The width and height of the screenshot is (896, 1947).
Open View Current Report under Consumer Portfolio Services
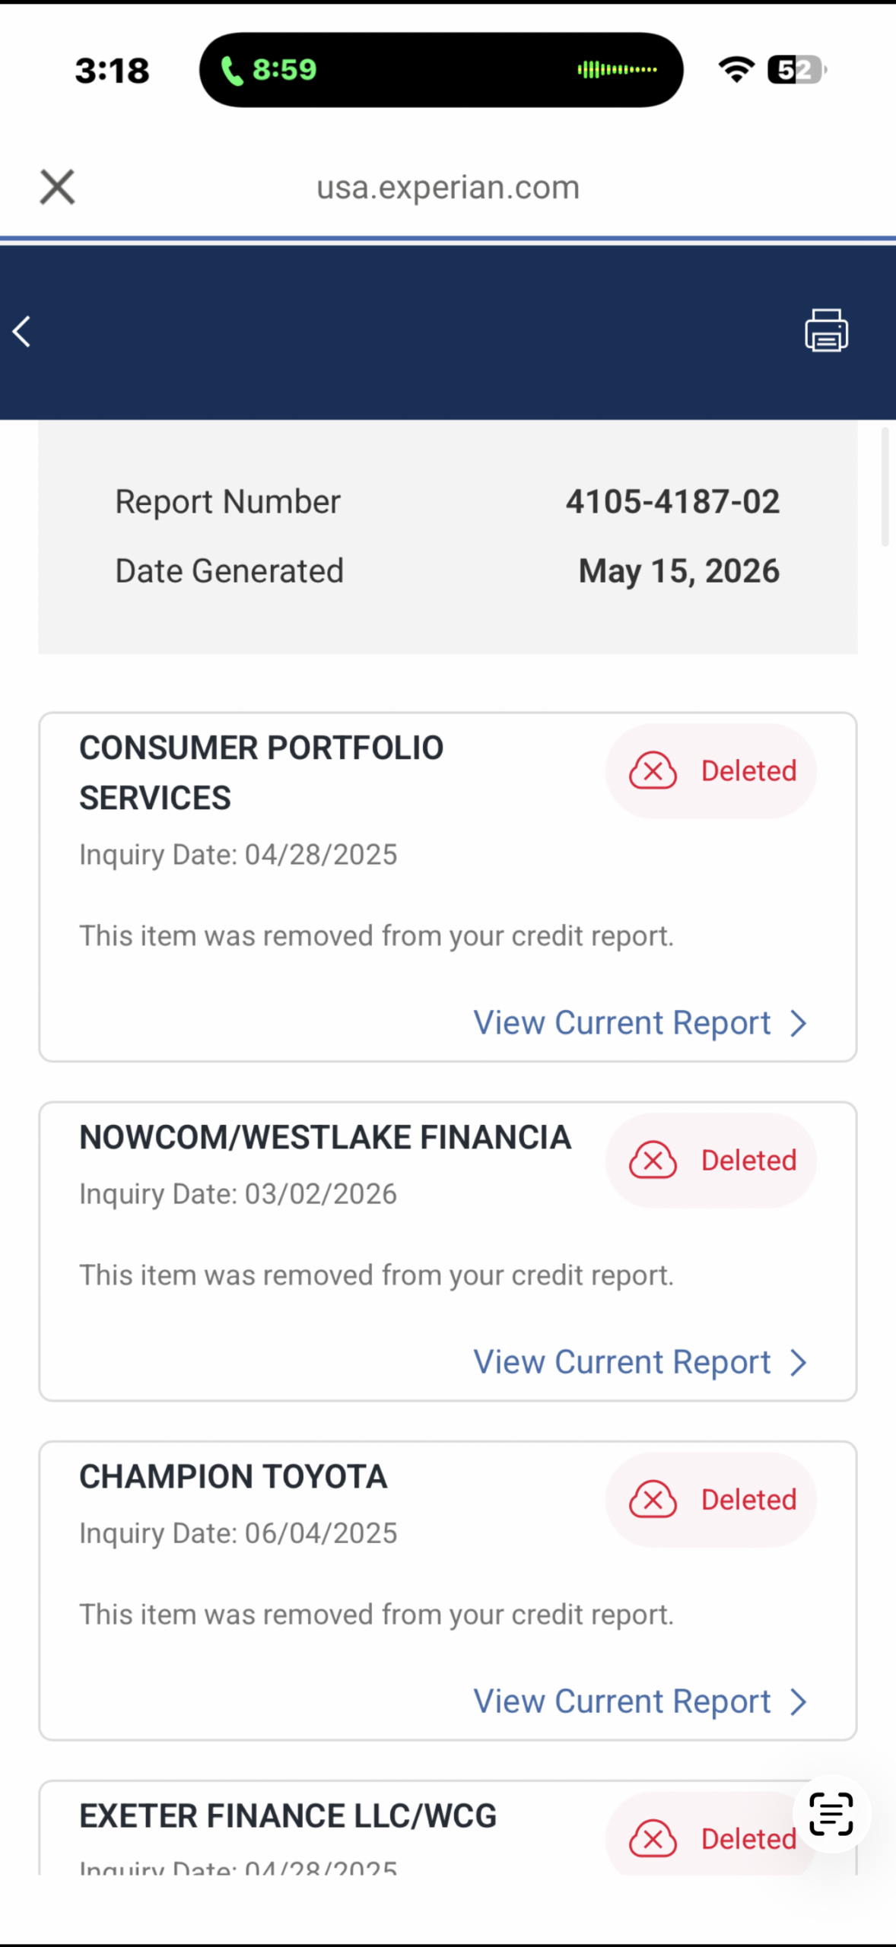coord(640,1023)
